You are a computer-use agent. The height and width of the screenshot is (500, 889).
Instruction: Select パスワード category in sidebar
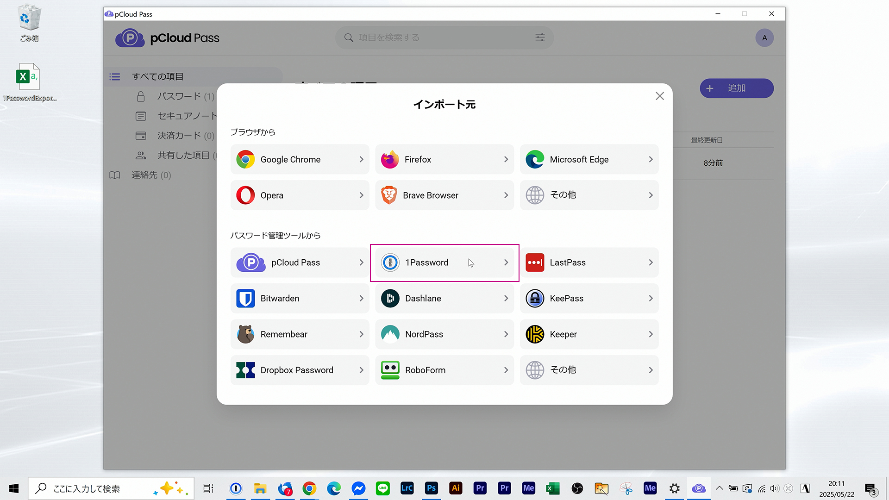click(176, 96)
